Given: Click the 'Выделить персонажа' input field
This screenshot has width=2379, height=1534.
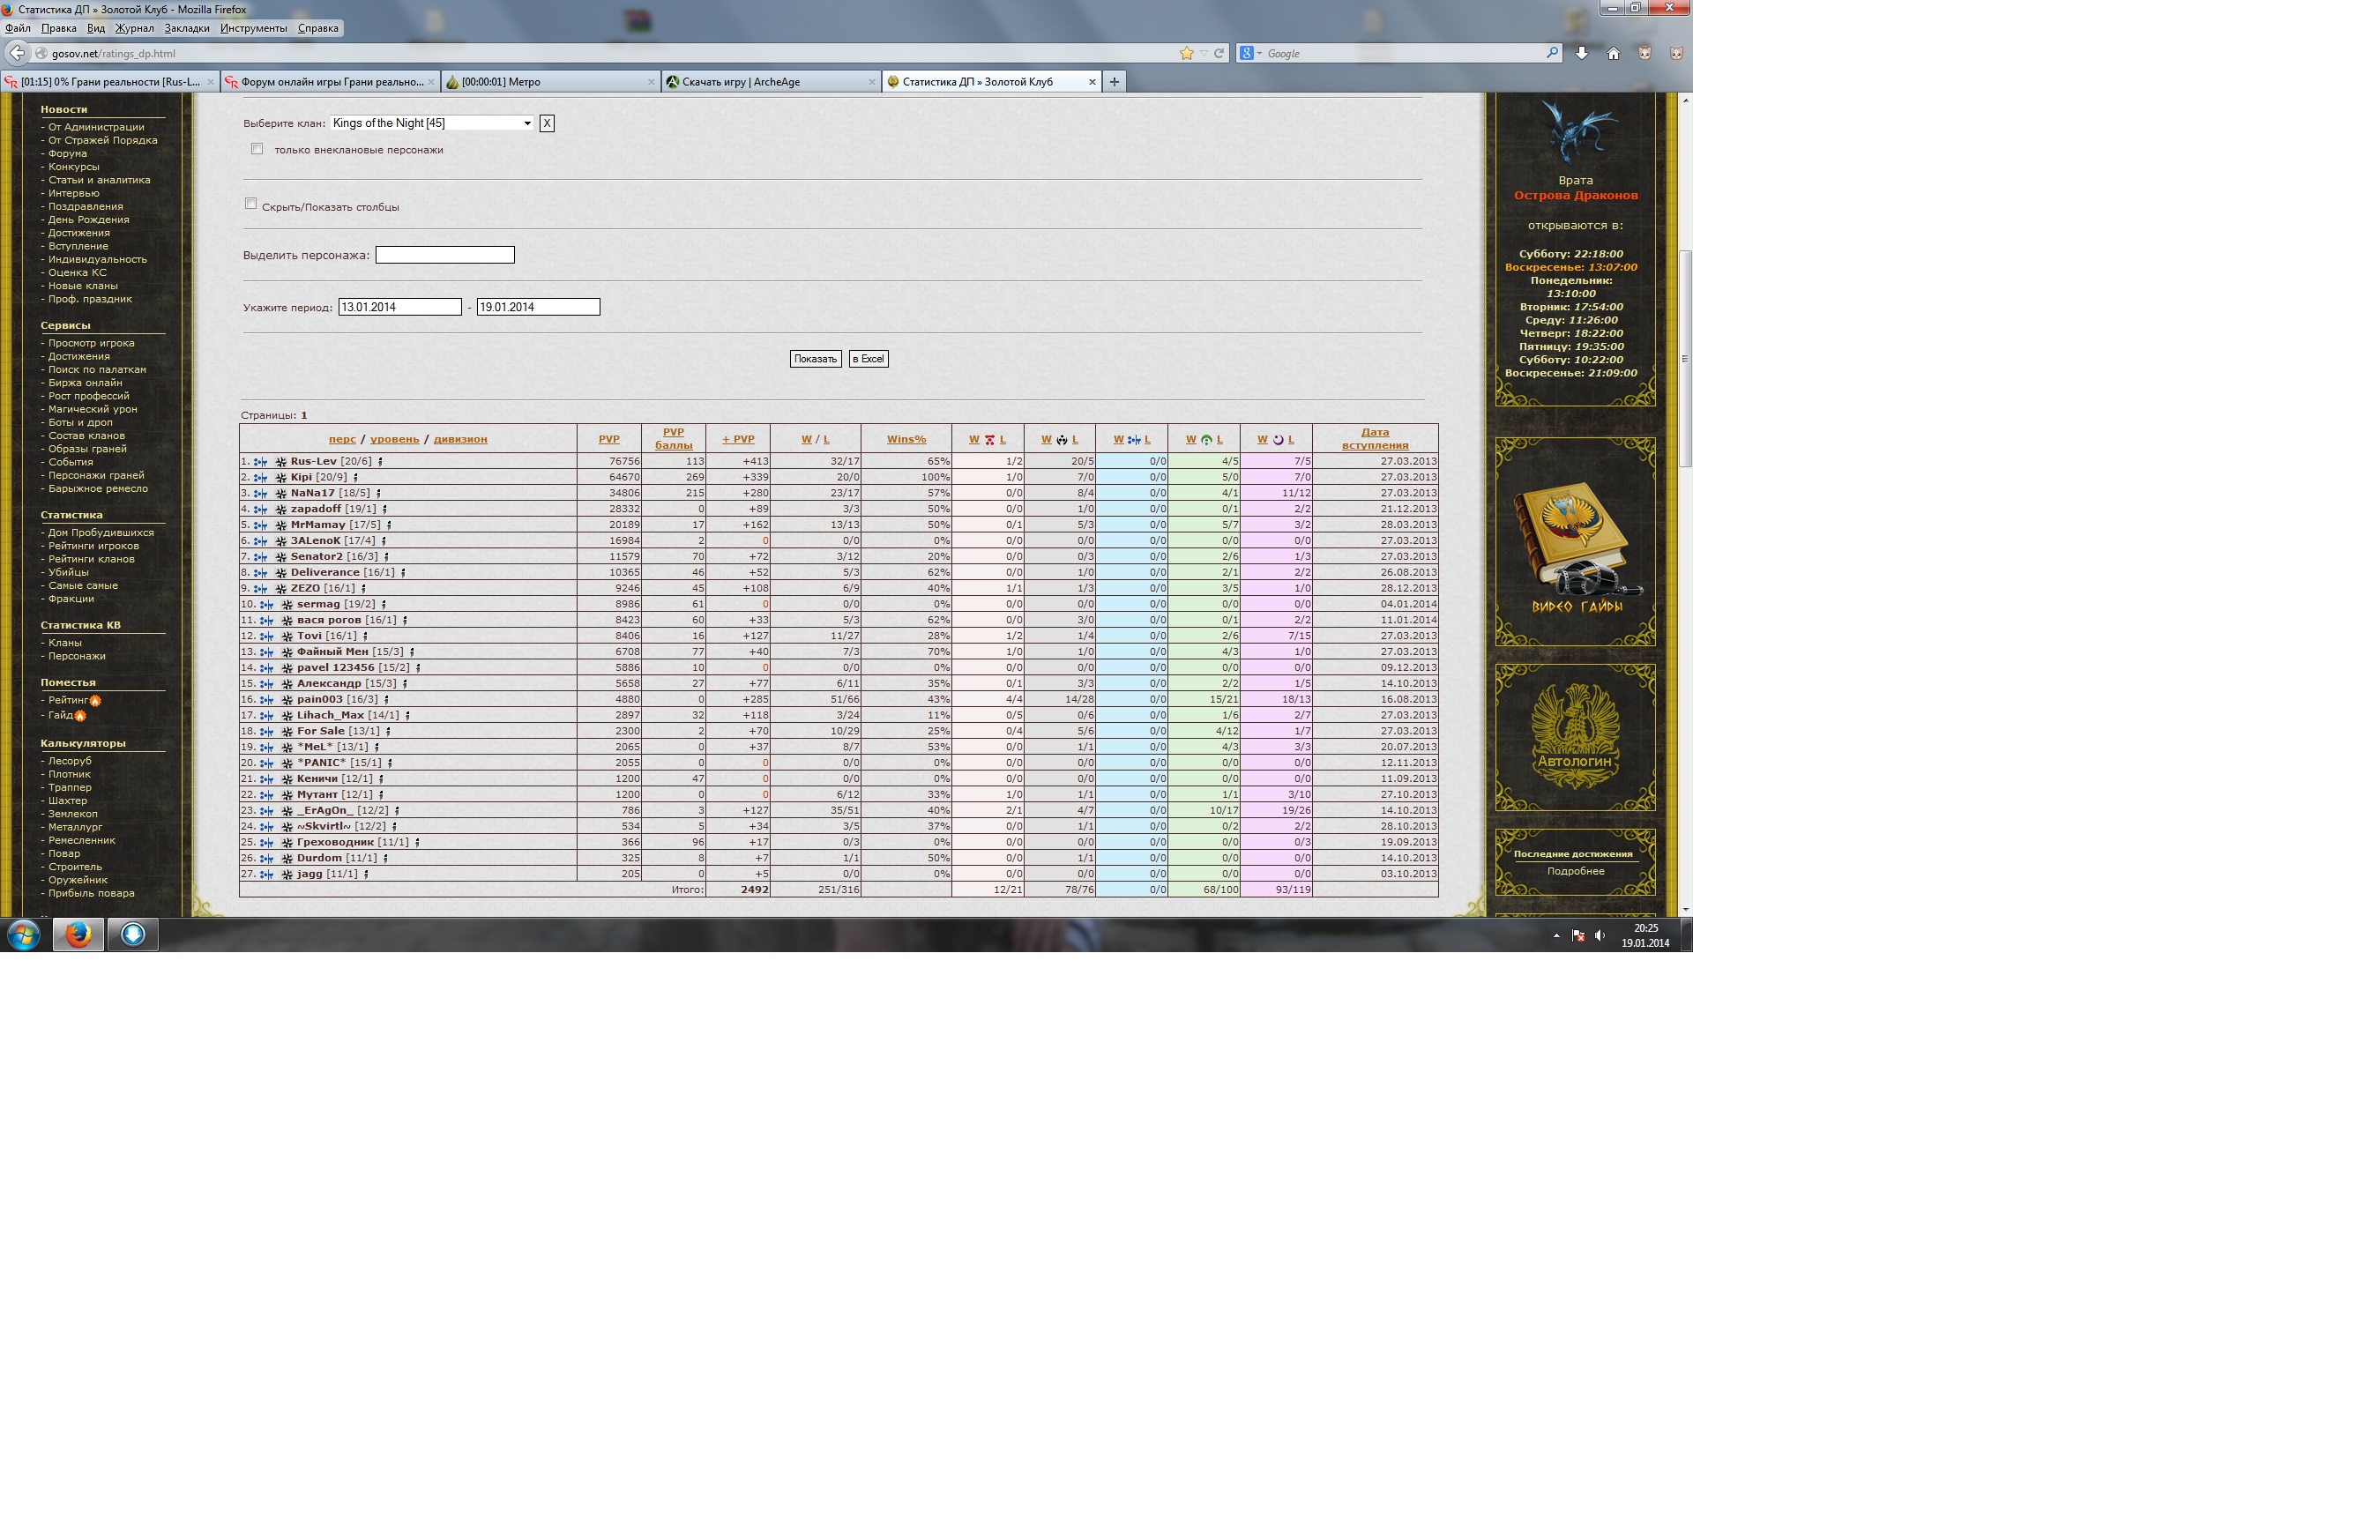Looking at the screenshot, I should coord(444,255).
